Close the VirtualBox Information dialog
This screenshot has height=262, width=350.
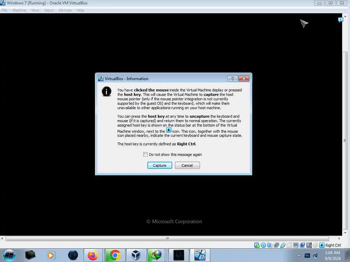(244, 79)
